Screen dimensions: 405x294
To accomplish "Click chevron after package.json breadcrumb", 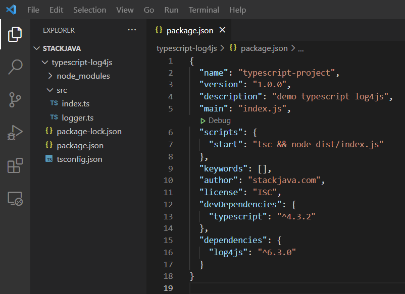I will pyautogui.click(x=293, y=48).
